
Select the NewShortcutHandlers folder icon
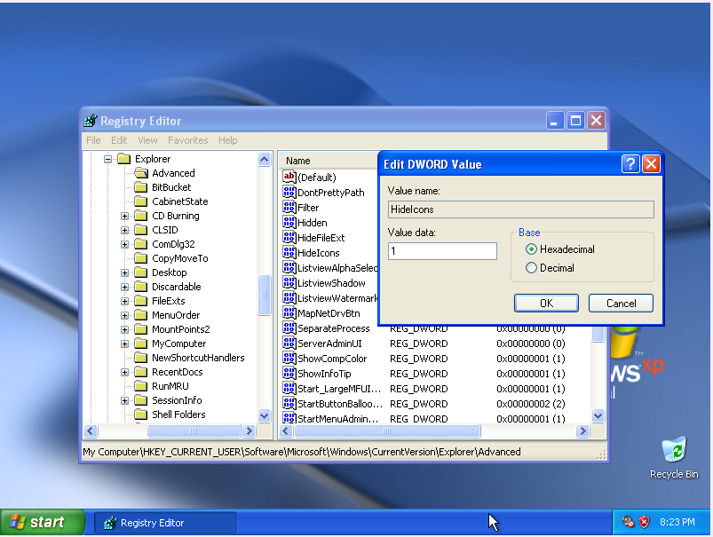tap(141, 358)
